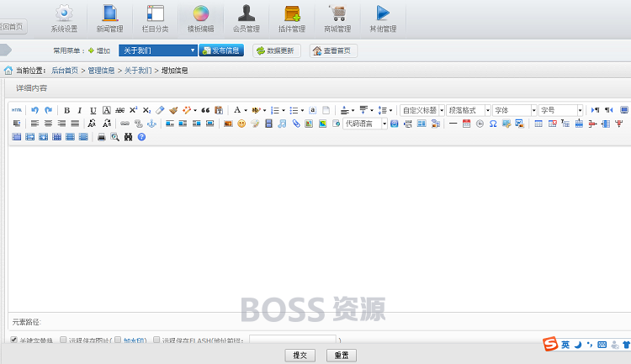Viewport: 631px width, 364px height.
Task: Insert blockquote with quote marks icon
Action: point(205,110)
